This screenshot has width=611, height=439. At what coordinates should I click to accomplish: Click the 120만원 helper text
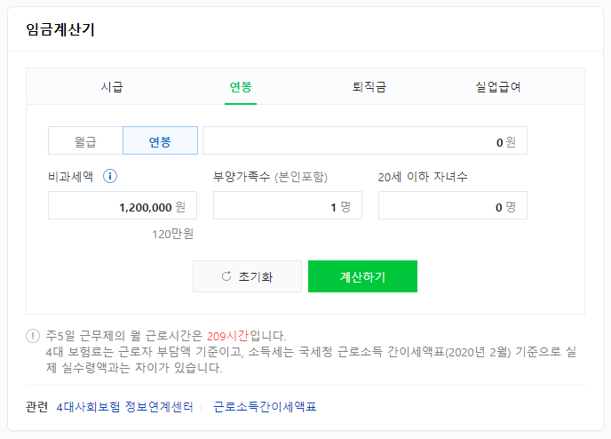tap(172, 235)
